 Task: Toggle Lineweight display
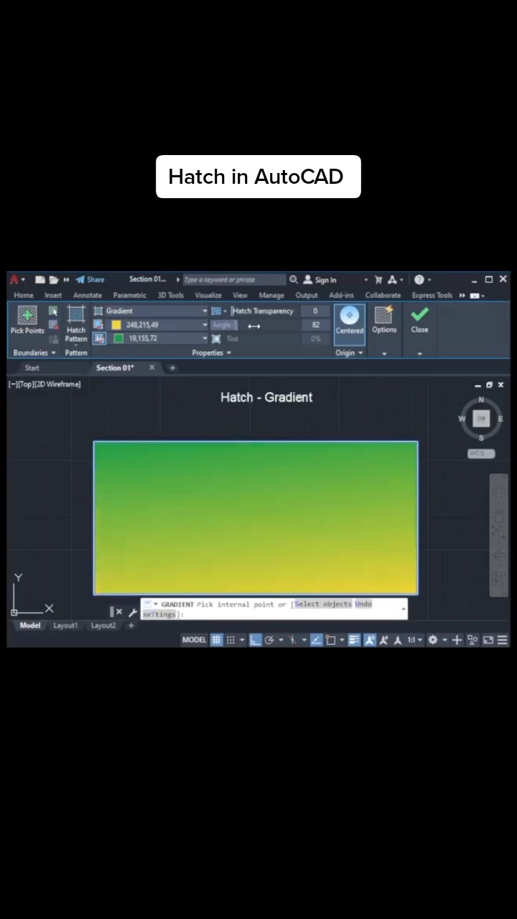tap(354, 640)
